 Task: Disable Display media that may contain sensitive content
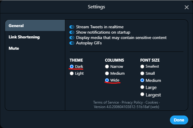pos(72,38)
